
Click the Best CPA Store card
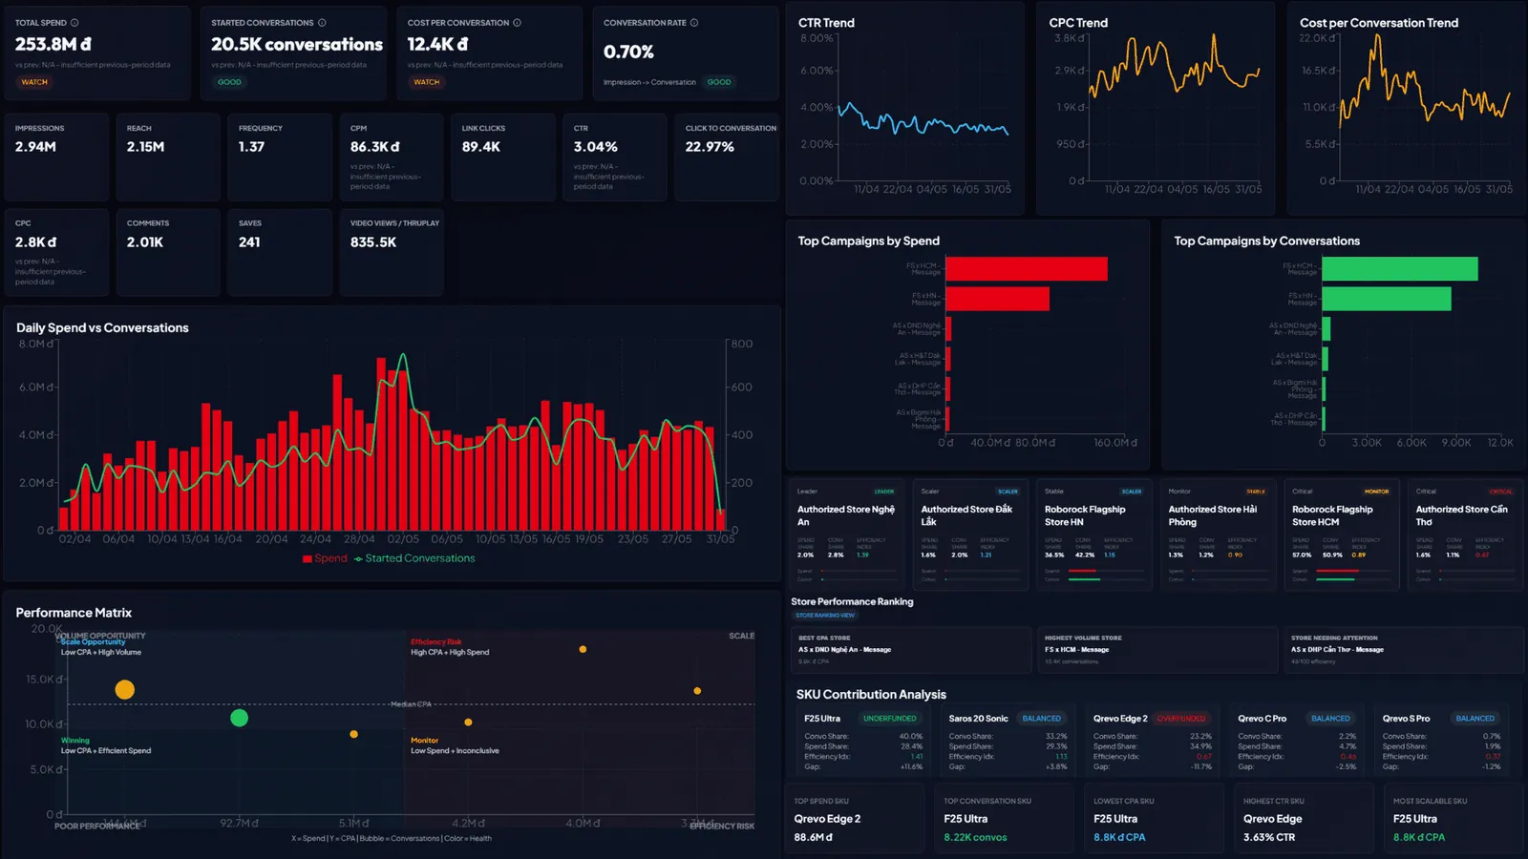click(910, 650)
